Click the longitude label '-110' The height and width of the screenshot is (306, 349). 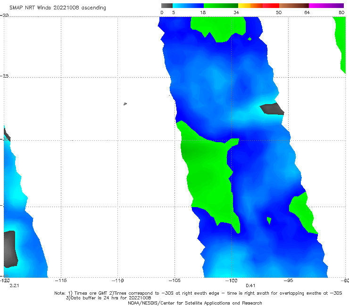(x=117, y=281)
